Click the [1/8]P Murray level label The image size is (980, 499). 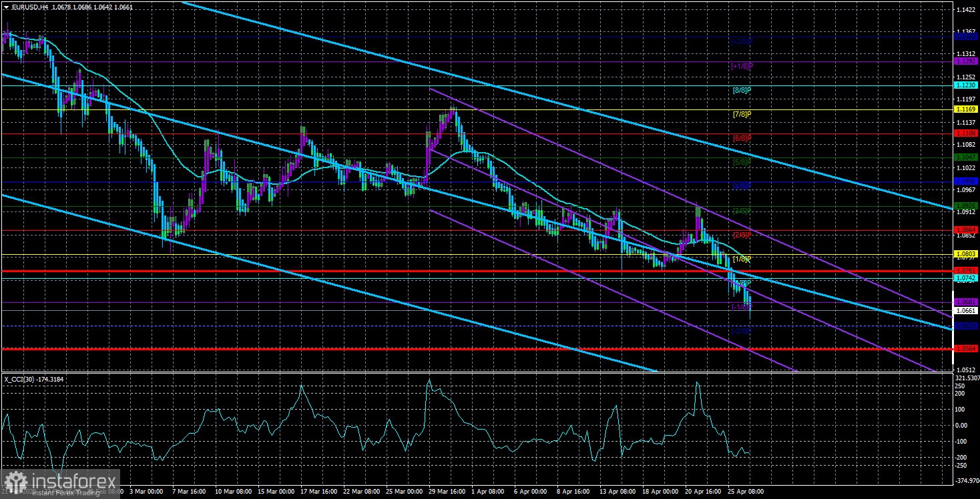pos(742,259)
